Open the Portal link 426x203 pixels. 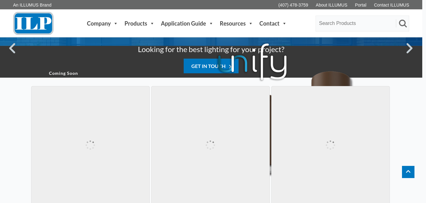click(361, 5)
